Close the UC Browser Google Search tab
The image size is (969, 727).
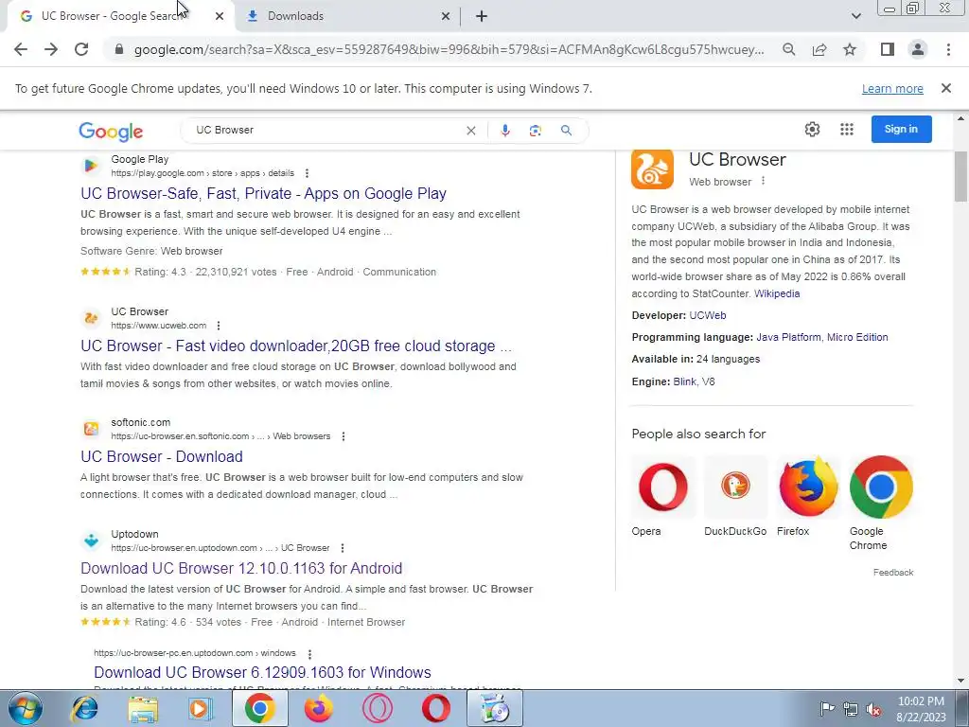220,17
